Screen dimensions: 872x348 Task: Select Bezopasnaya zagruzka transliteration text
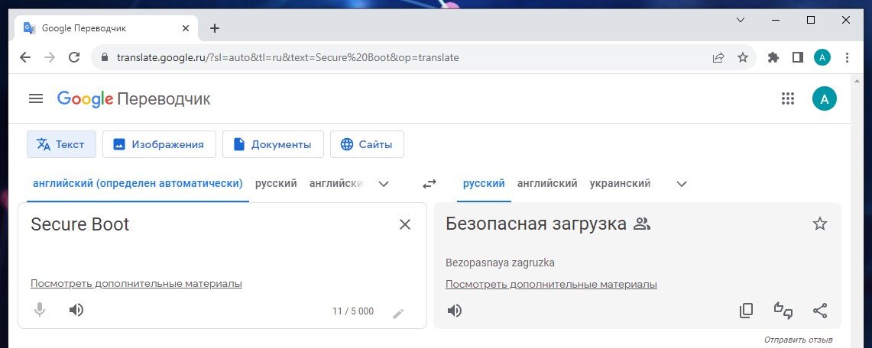point(500,263)
